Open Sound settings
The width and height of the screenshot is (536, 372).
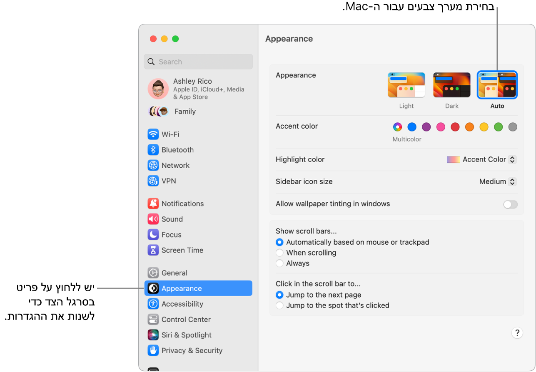pos(172,219)
